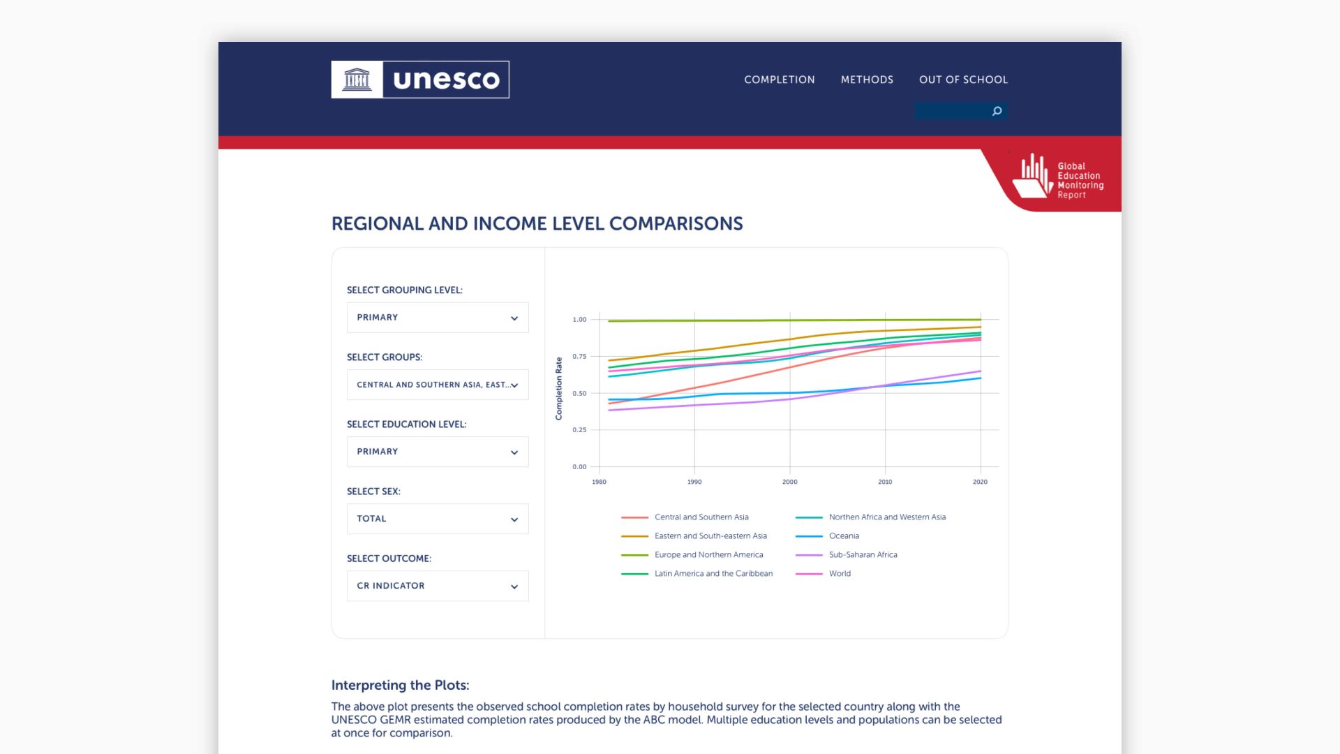Image resolution: width=1340 pixels, height=754 pixels.
Task: Toggle the World legend series
Action: 840,574
